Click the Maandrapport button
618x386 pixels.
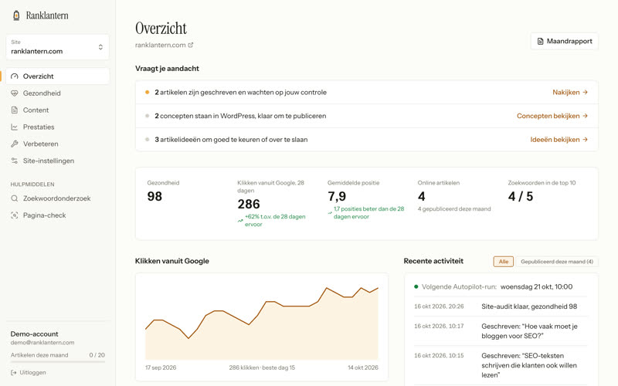click(x=565, y=42)
